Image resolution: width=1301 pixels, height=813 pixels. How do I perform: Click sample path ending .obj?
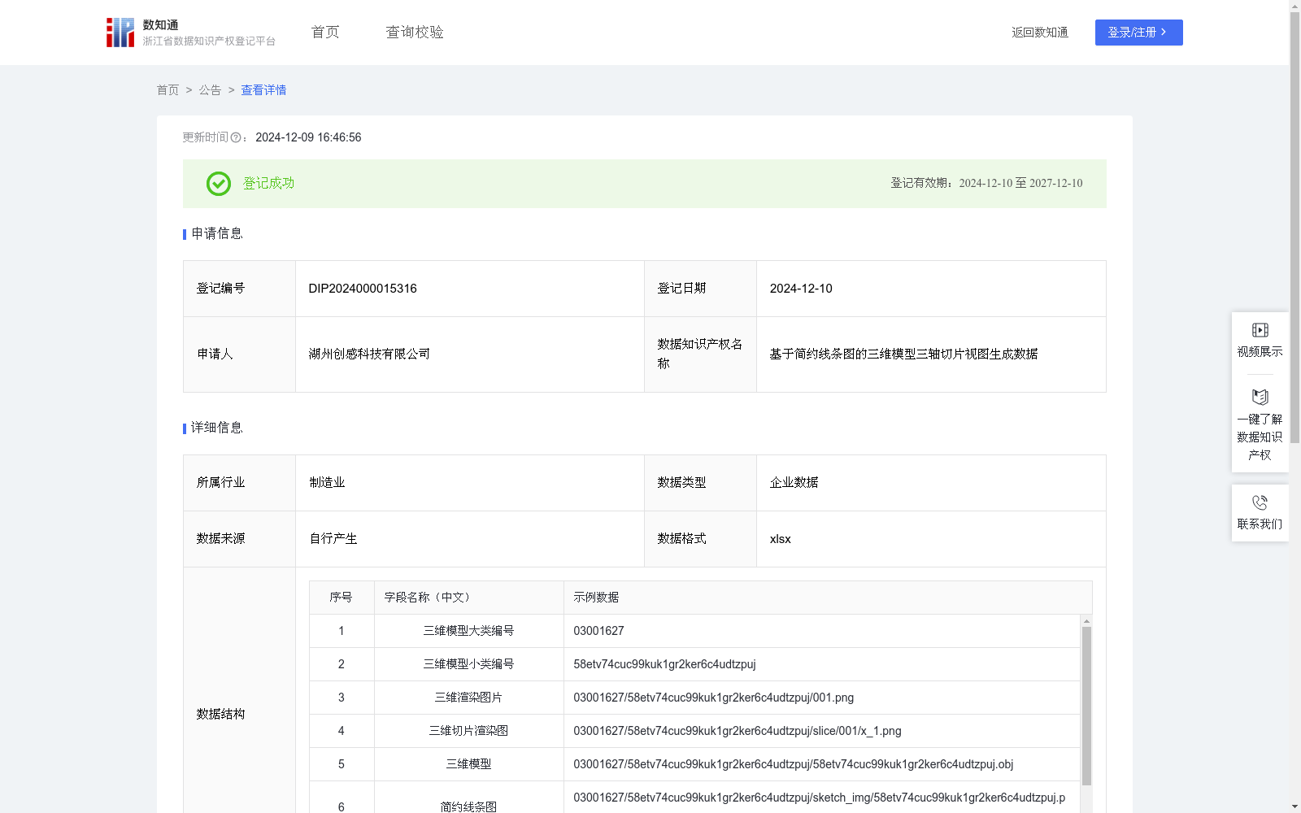coord(793,764)
